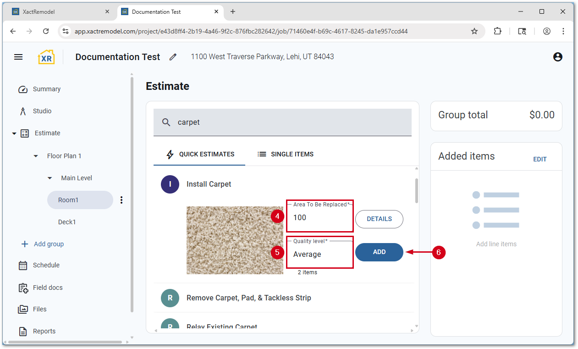Click the blue ADD button
This screenshot has height=349, width=578.
coord(379,252)
